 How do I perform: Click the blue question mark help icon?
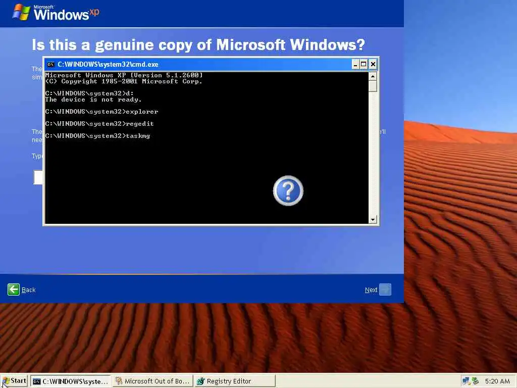(x=288, y=190)
